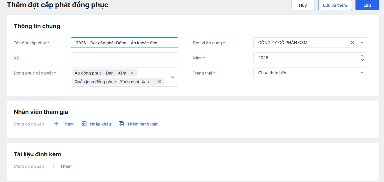This screenshot has width=384, height=182.
Task: Click the plus icon under Nhân viên tham gia
Action: pos(56,124)
